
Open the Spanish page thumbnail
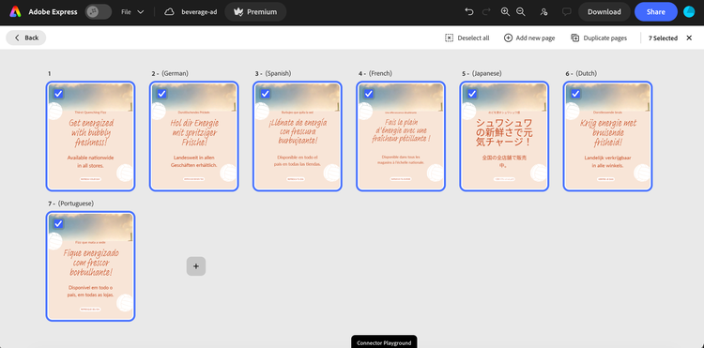(x=298, y=136)
